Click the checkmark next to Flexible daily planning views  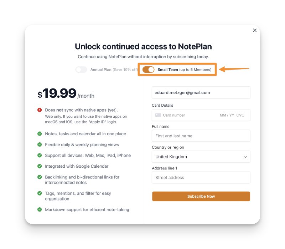point(40,144)
